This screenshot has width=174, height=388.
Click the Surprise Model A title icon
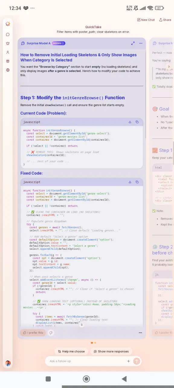pyautogui.click(x=23, y=43)
